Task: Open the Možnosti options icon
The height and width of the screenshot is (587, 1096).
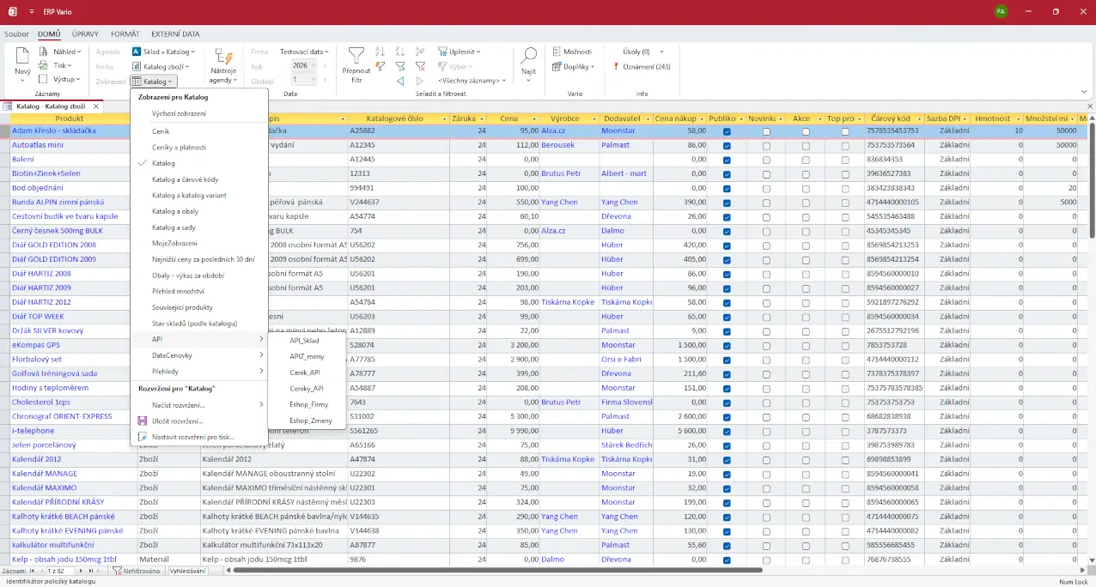Action: pyautogui.click(x=557, y=51)
